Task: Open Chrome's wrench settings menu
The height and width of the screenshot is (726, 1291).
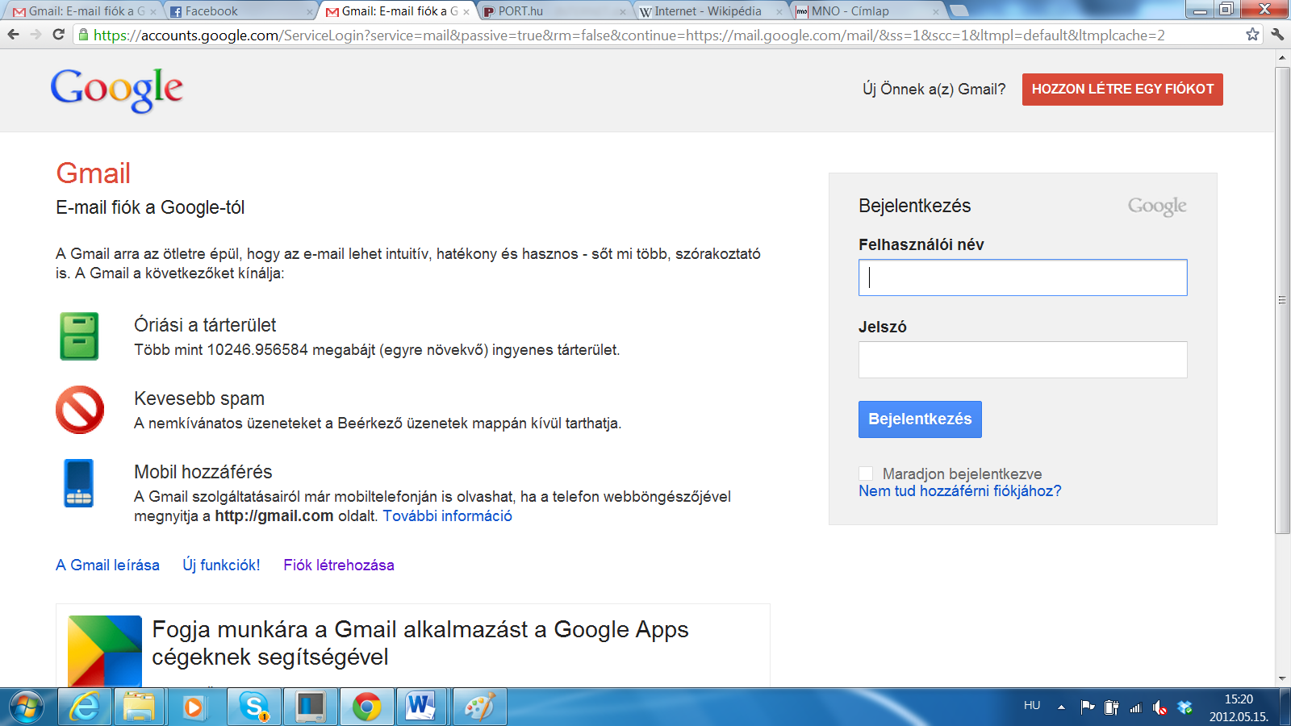Action: coord(1277,35)
